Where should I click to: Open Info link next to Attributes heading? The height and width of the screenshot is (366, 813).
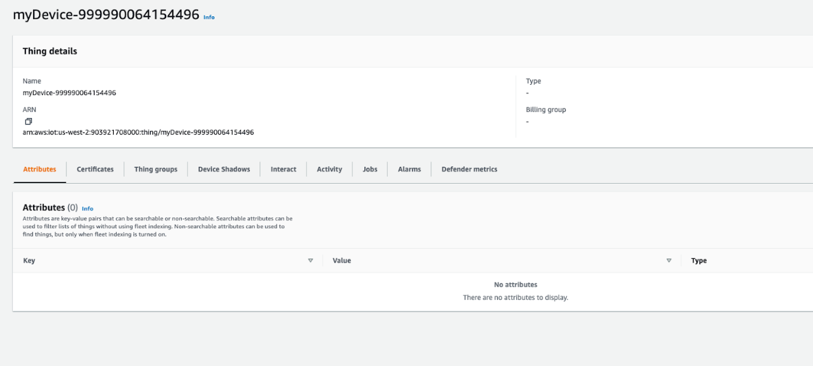click(x=87, y=208)
